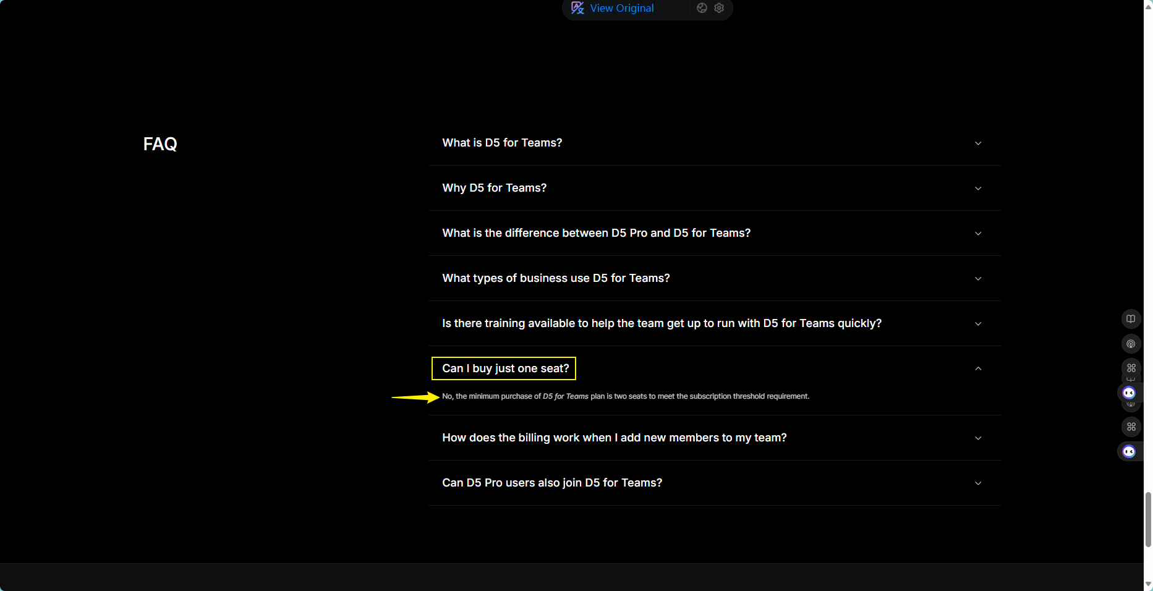
Task: Expand the 'Can D5 Pro users also join' chevron
Action: pyautogui.click(x=978, y=483)
